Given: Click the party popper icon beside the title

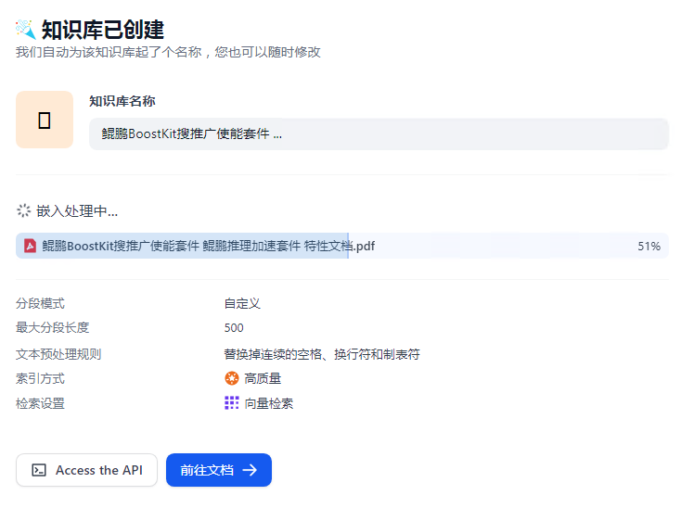Looking at the screenshot, I should 25,30.
